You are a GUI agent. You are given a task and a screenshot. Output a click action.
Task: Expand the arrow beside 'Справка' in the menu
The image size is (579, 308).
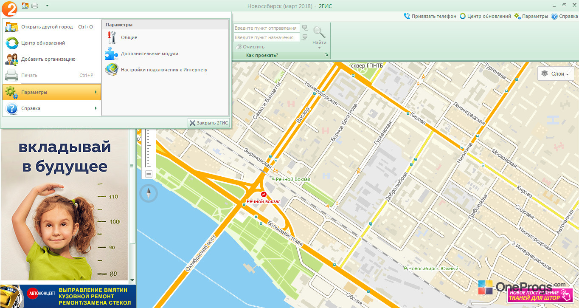(96, 108)
